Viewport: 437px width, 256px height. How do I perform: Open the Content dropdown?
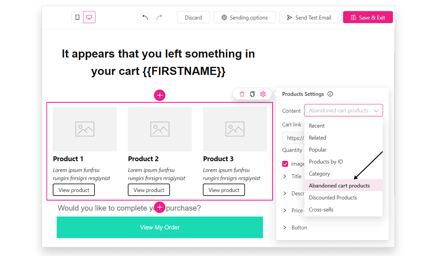(344, 110)
